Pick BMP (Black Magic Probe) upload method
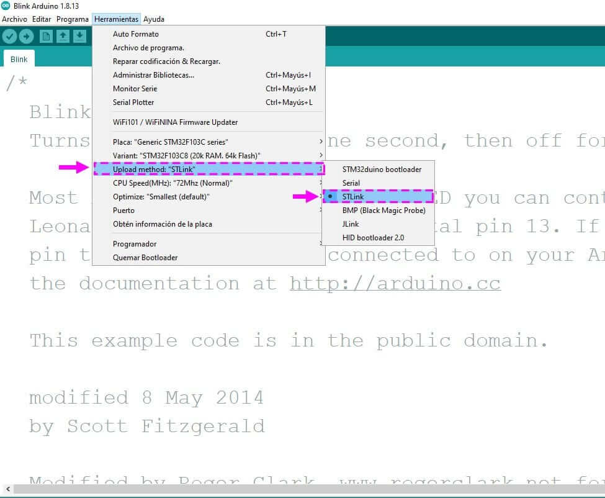 click(x=383, y=211)
